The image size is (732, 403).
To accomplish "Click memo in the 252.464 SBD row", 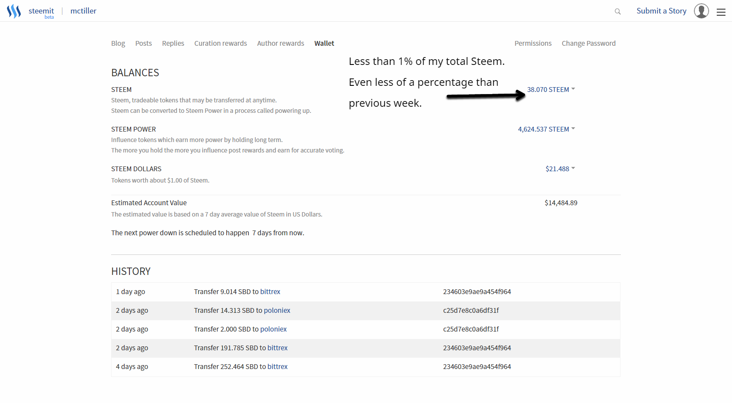I will (x=477, y=366).
